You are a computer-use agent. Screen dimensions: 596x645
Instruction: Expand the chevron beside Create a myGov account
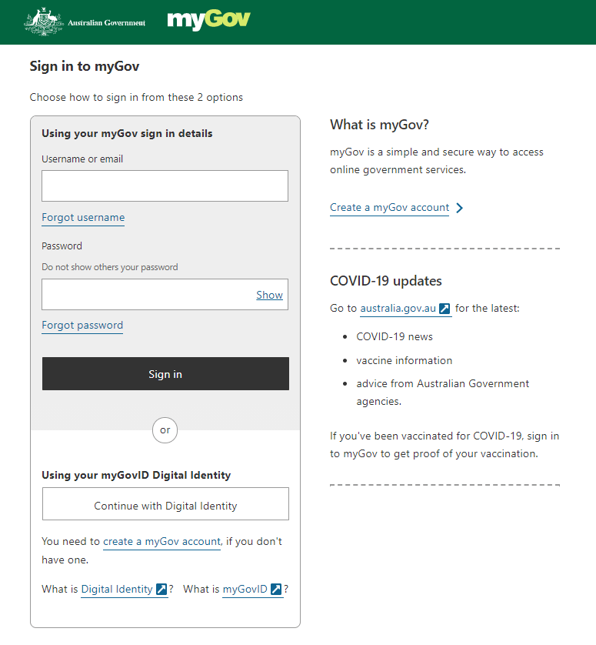coord(461,207)
